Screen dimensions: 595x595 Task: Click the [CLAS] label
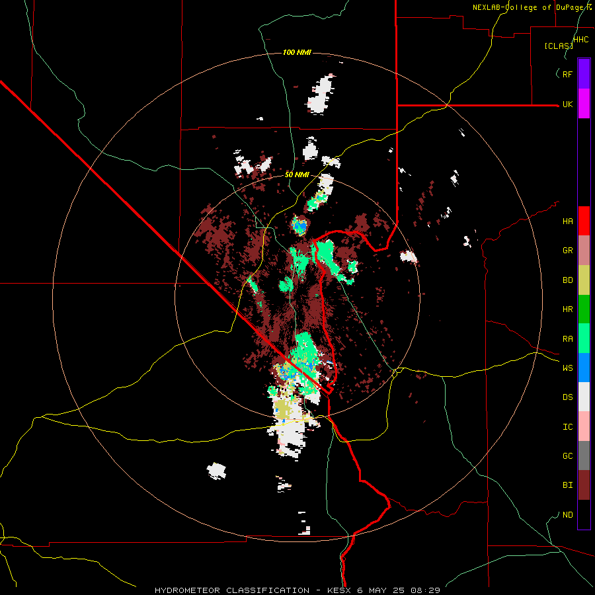[x=559, y=46]
